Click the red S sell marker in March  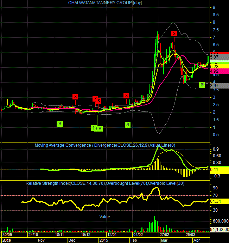tap(174, 34)
